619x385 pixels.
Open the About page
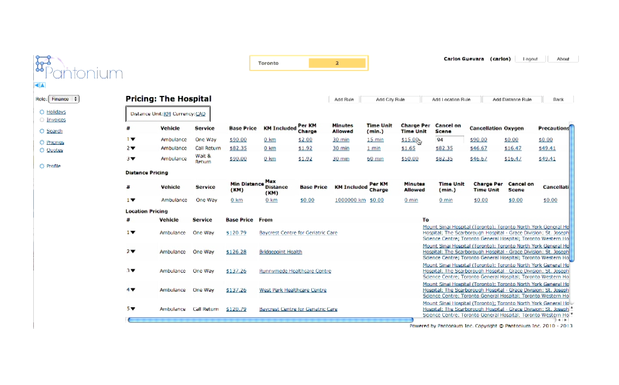pos(563,58)
